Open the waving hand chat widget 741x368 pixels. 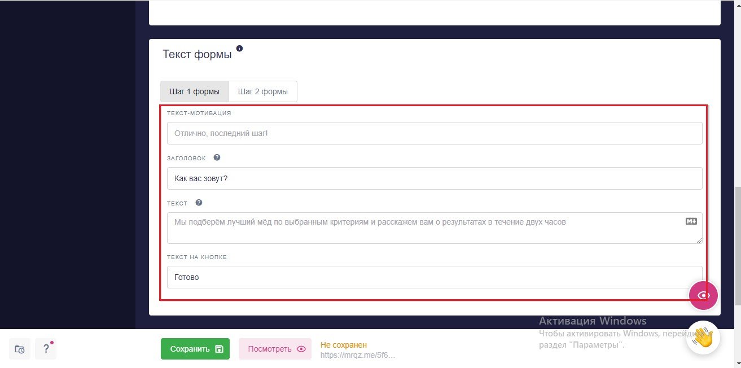tap(703, 338)
